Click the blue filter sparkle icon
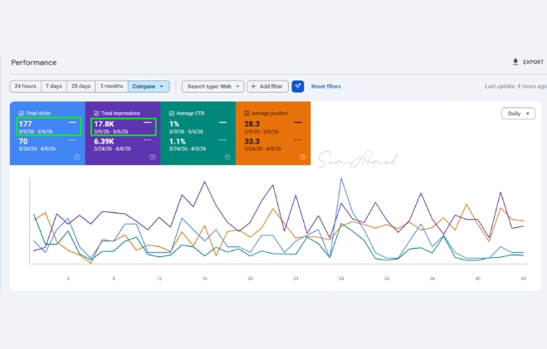Image resolution: width=547 pixels, height=349 pixels. [x=297, y=86]
